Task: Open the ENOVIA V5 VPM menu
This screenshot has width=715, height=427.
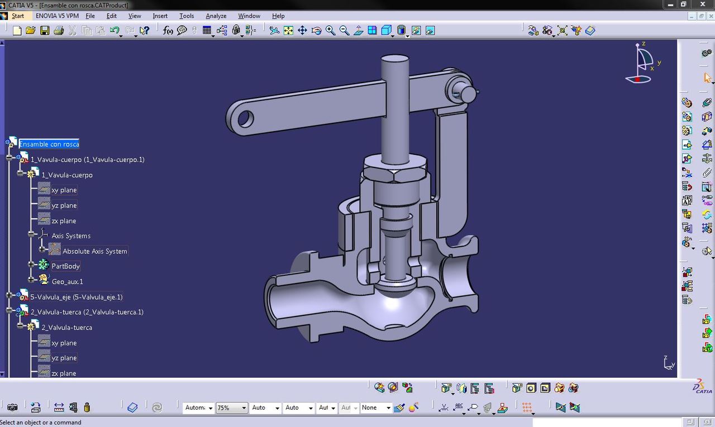Action: pos(57,16)
